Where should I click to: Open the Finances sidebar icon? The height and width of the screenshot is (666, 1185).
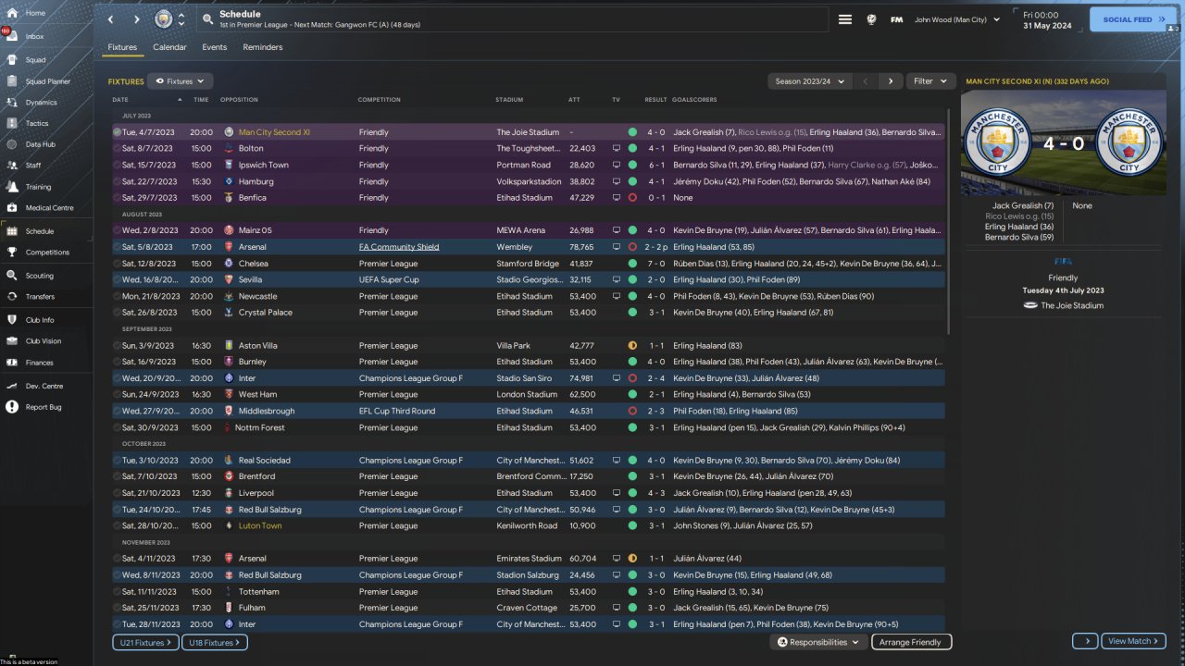[11, 363]
